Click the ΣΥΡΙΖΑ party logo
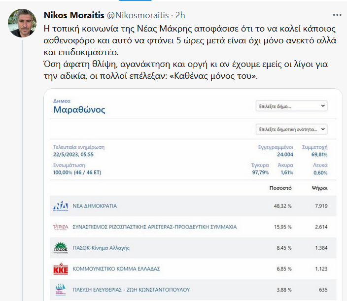 (x=61, y=227)
